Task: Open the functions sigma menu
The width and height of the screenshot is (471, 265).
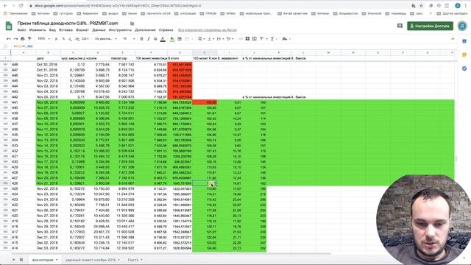Action: pos(272,39)
